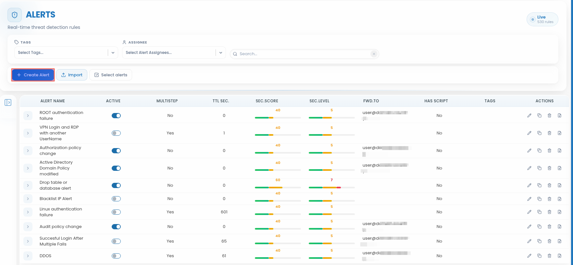This screenshot has height=265, width=573.
Task: Click the sidebar panel toggle icon
Action: pyautogui.click(x=8, y=103)
